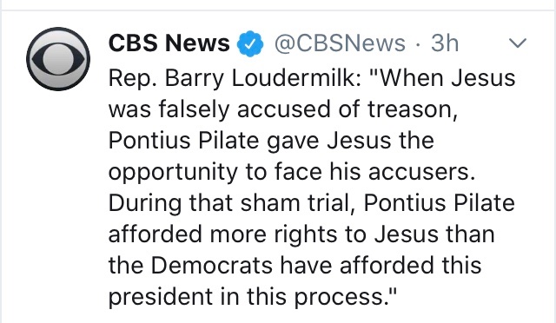Select the line "Pontius Pilate gave Jesus the"
The image size is (556, 323).
271,140
